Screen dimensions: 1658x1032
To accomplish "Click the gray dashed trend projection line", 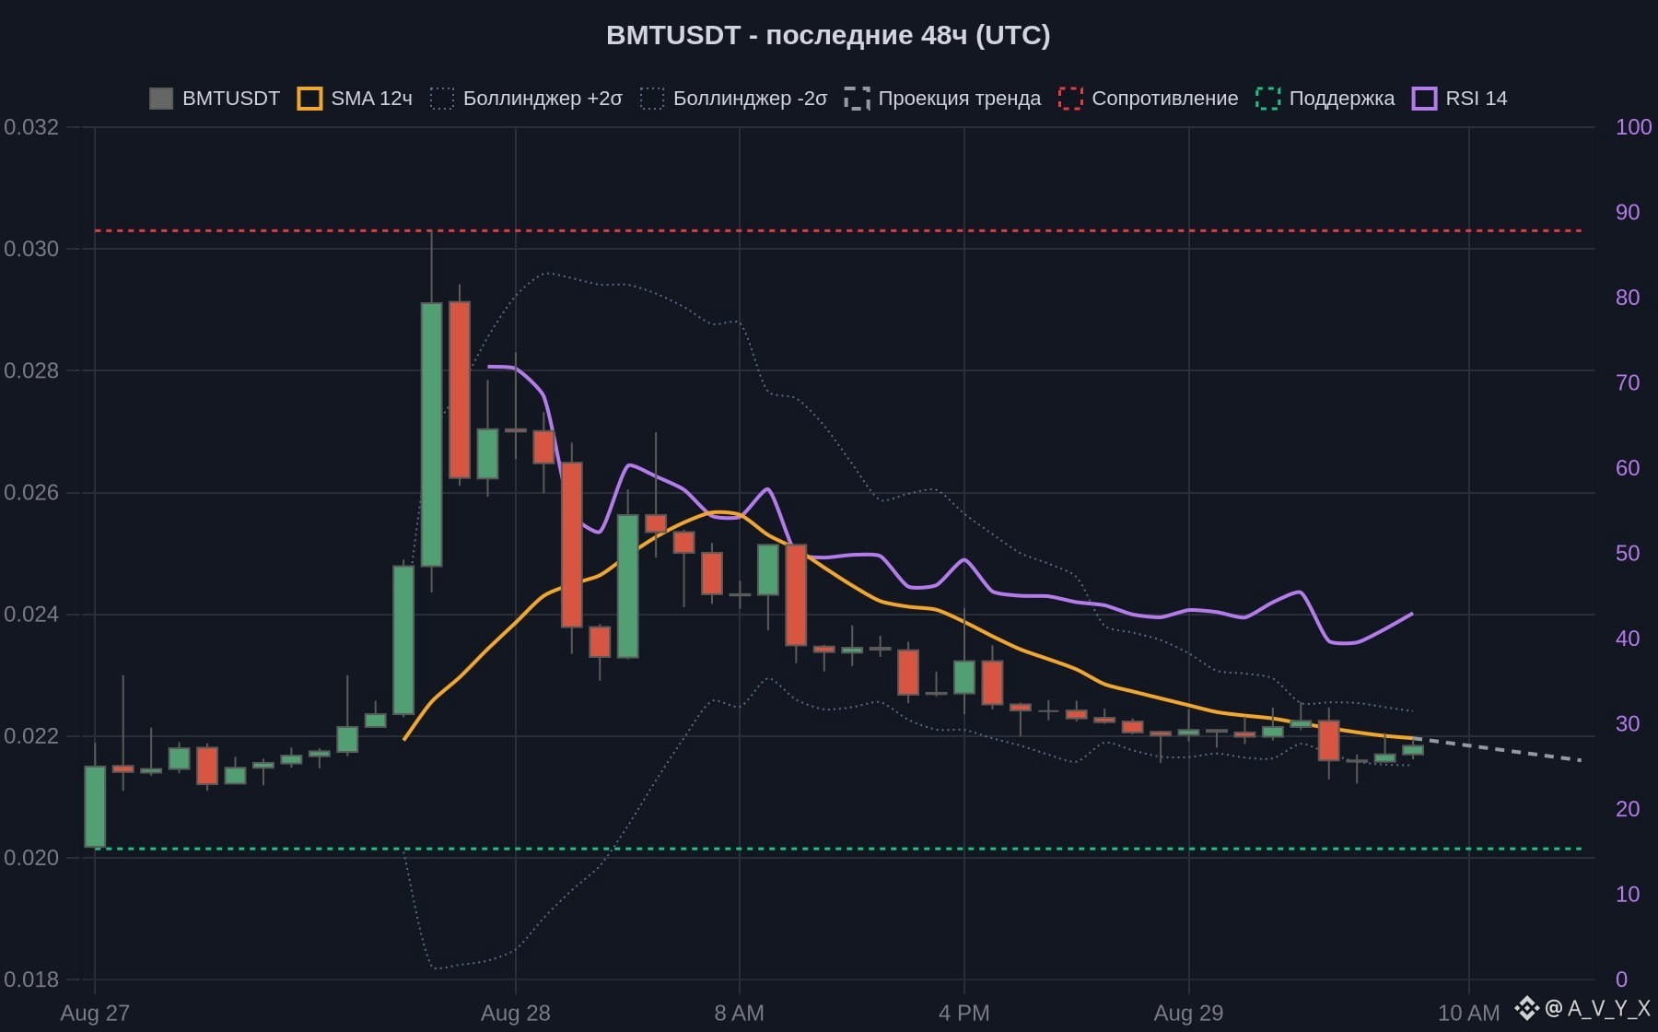I will click(x=1498, y=749).
